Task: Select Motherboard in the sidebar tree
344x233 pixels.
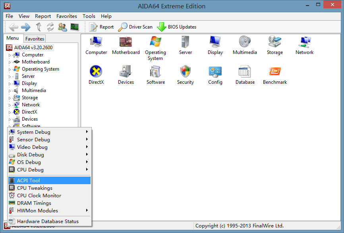Action: [35, 62]
